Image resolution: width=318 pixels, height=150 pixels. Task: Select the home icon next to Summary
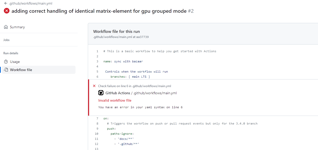pyautogui.click(x=5, y=27)
